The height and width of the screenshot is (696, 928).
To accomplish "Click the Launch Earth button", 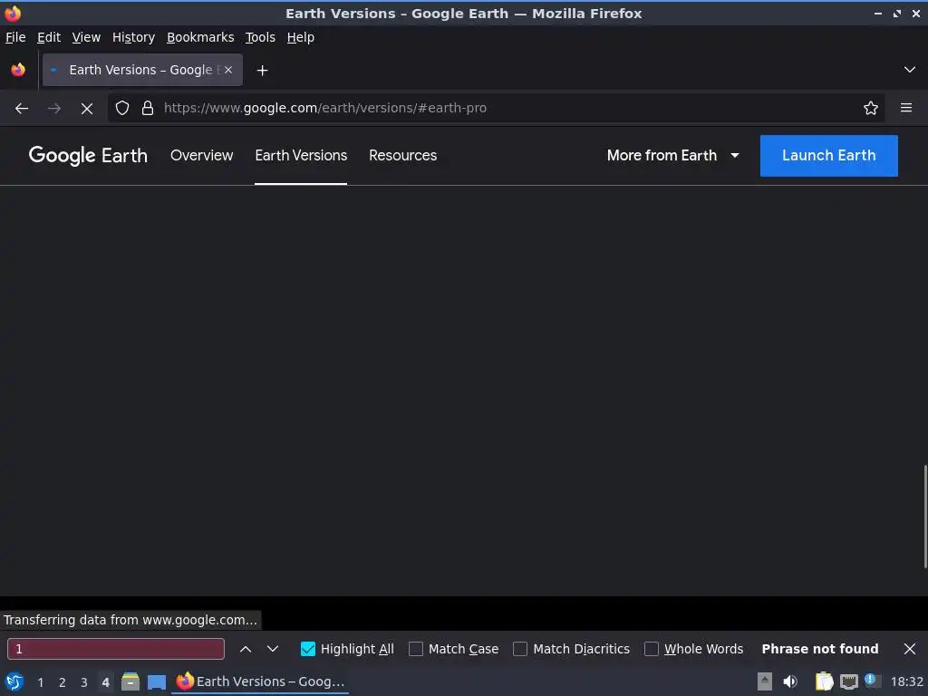I will pyautogui.click(x=829, y=156).
